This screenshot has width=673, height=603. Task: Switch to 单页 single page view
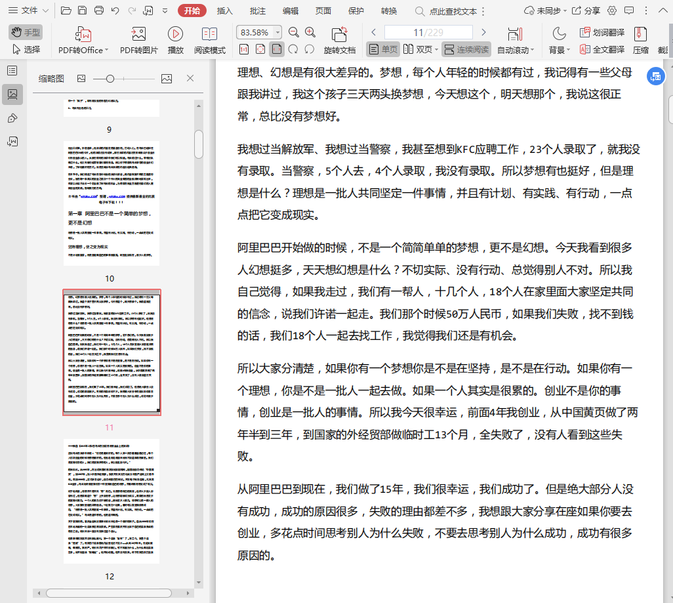coord(382,49)
